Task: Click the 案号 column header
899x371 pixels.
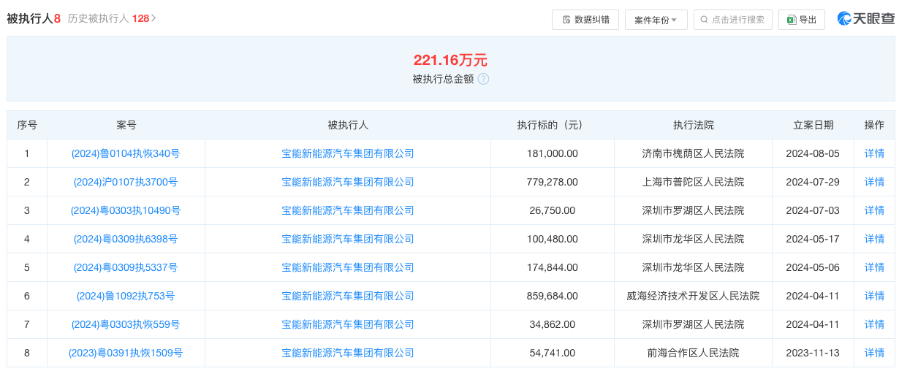Action: [x=126, y=125]
